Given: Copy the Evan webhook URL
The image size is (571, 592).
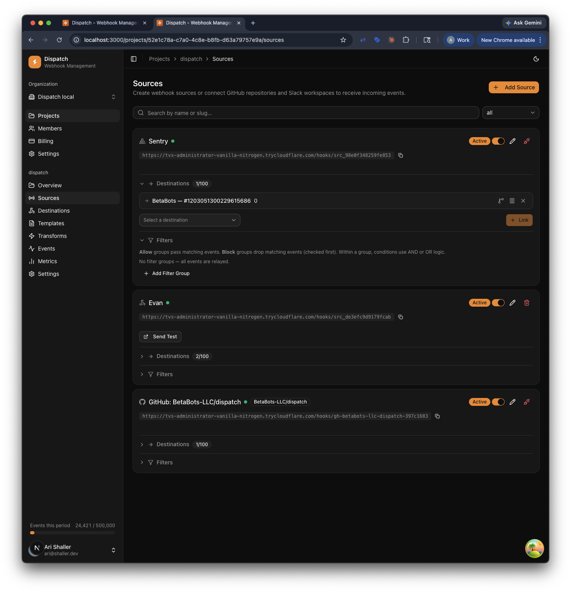Looking at the screenshot, I should (x=401, y=317).
